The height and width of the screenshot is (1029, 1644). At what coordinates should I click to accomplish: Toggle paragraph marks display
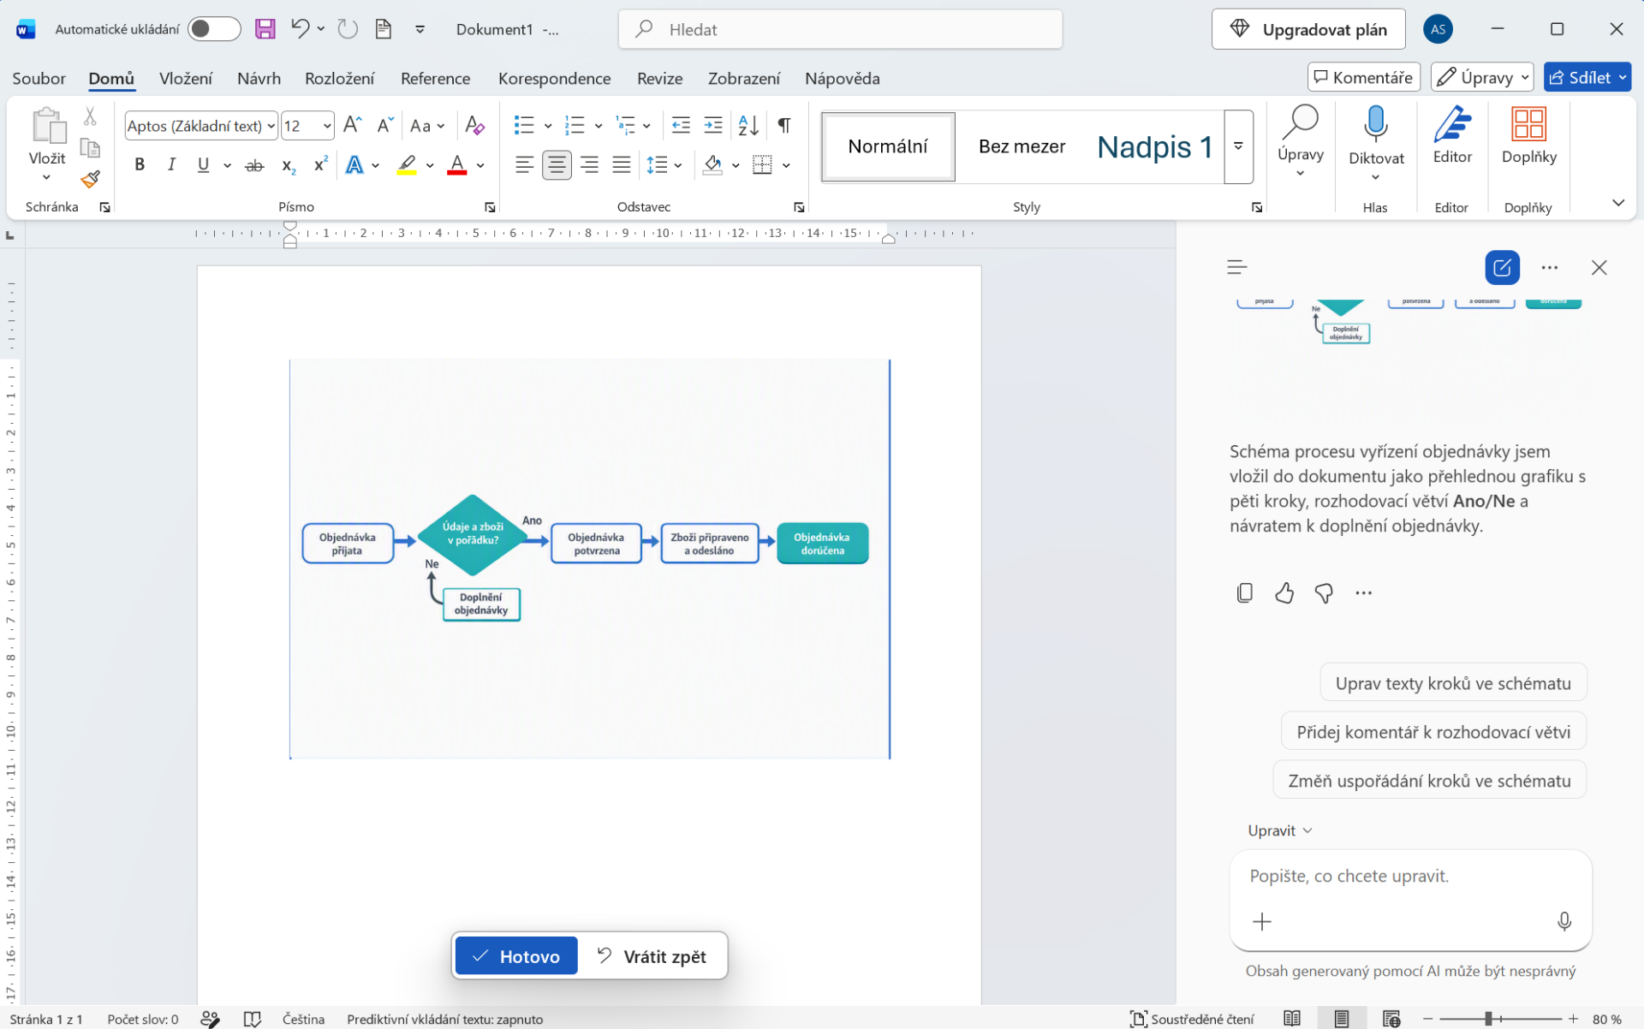click(784, 126)
